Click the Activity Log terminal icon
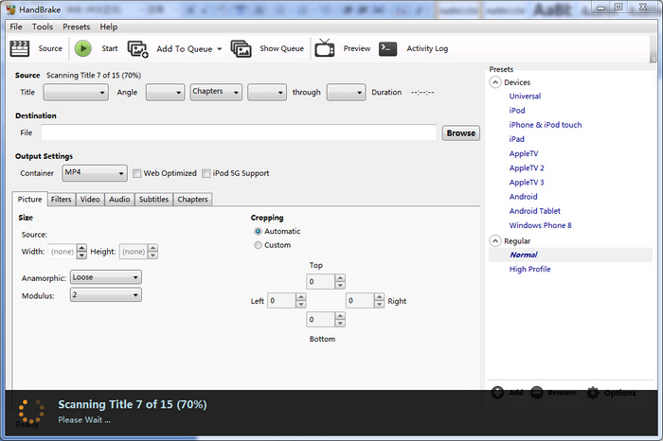The width and height of the screenshot is (663, 441). tap(387, 48)
